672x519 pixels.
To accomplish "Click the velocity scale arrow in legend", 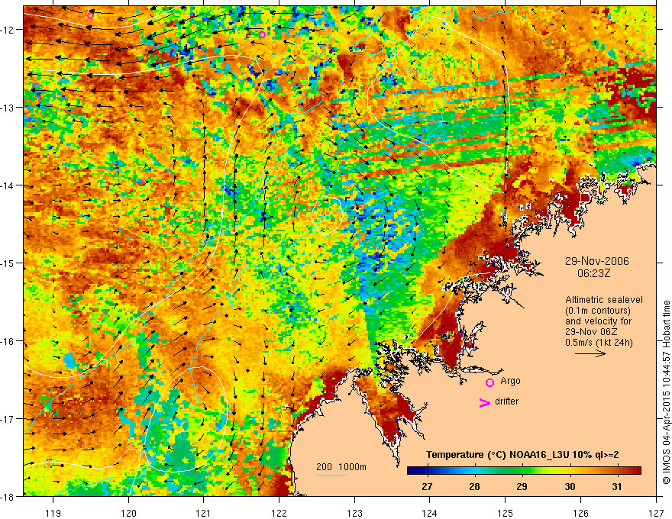I will pyautogui.click(x=590, y=353).
